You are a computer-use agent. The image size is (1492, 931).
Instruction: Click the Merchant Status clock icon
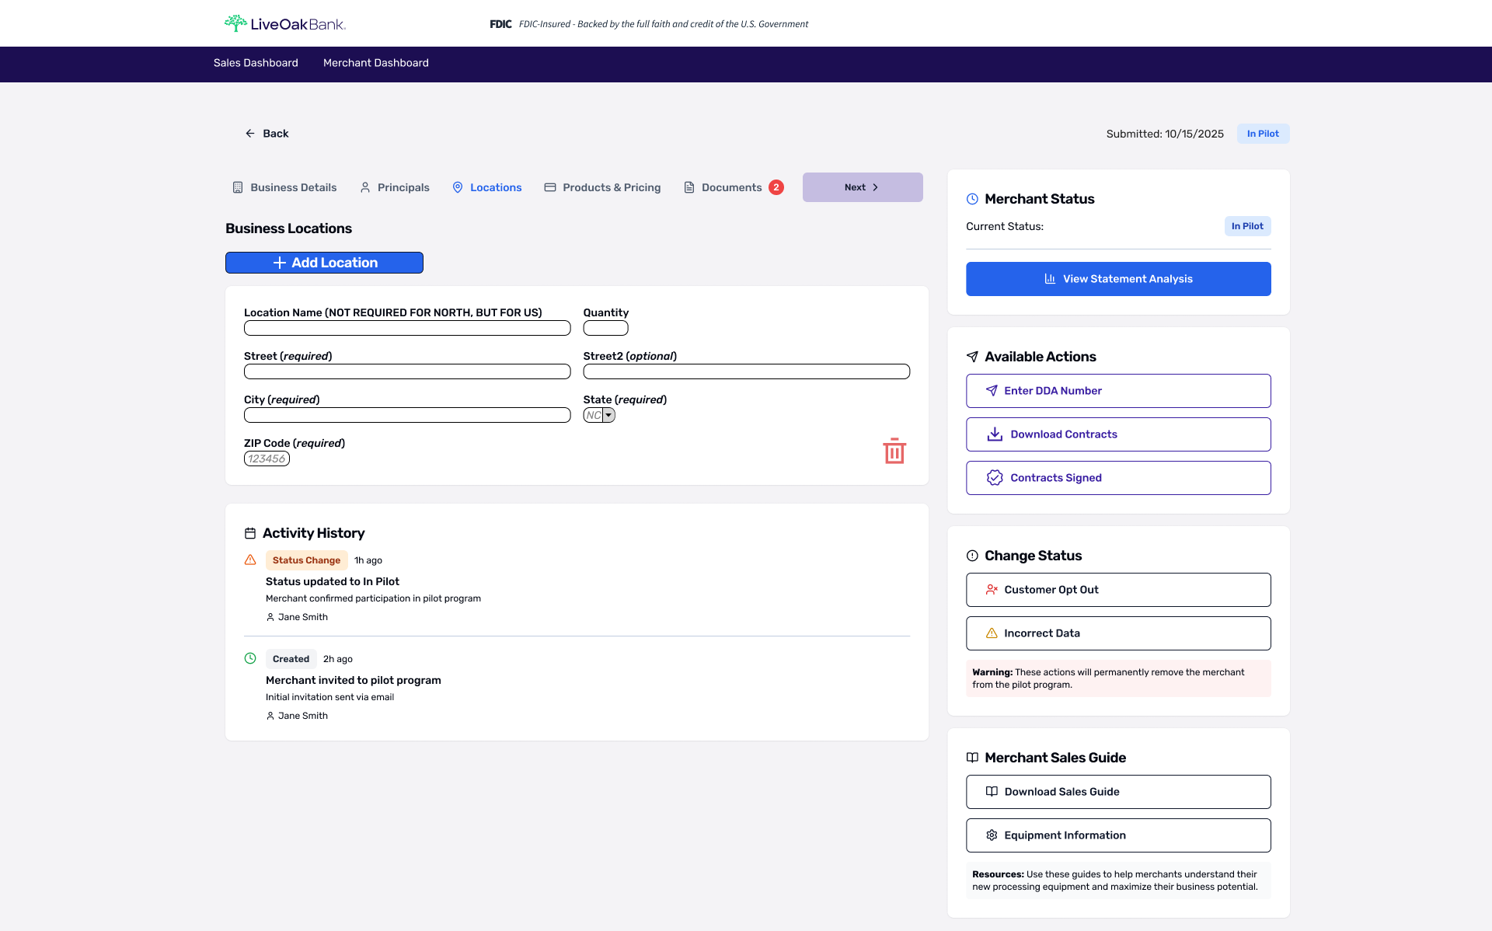point(972,199)
